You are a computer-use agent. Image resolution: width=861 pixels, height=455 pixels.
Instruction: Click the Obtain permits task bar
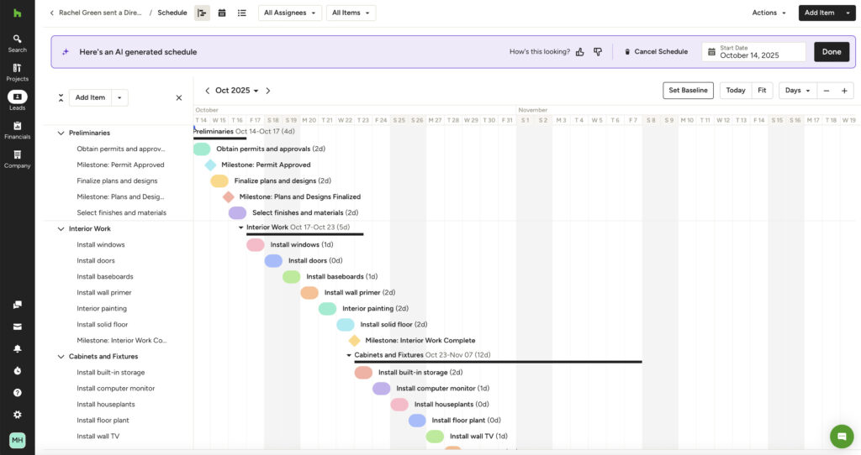(x=202, y=149)
